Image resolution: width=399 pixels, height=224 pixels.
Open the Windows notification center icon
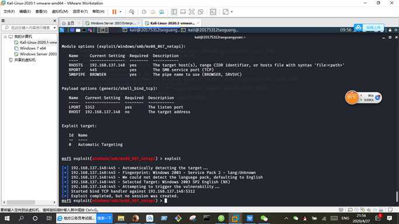[390, 218]
